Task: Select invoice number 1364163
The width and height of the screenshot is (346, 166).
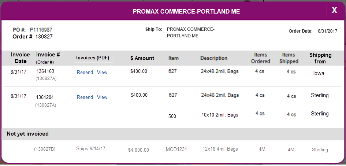Action: pos(45,71)
